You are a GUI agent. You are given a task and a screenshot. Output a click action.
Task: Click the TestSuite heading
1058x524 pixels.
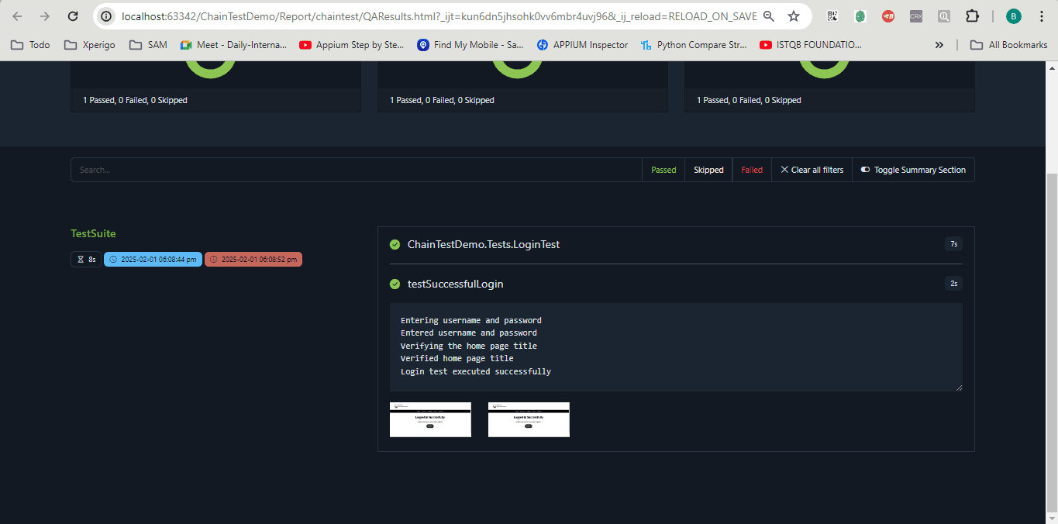point(92,233)
